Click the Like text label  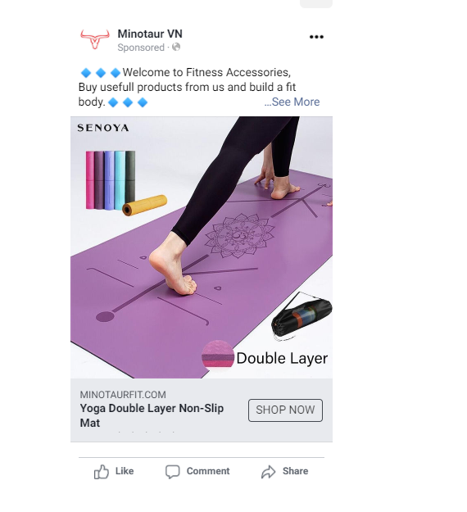[125, 471]
